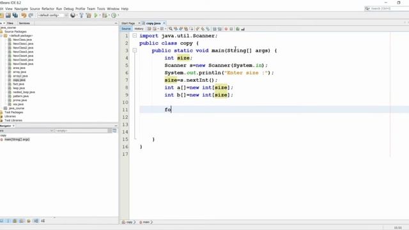Select prime.java in project tree
Viewport: 409px width, 230px height.
tap(20, 100)
